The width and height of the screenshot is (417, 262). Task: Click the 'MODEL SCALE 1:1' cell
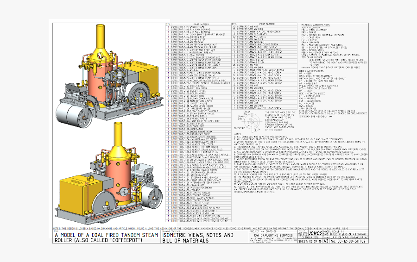(346, 231)
